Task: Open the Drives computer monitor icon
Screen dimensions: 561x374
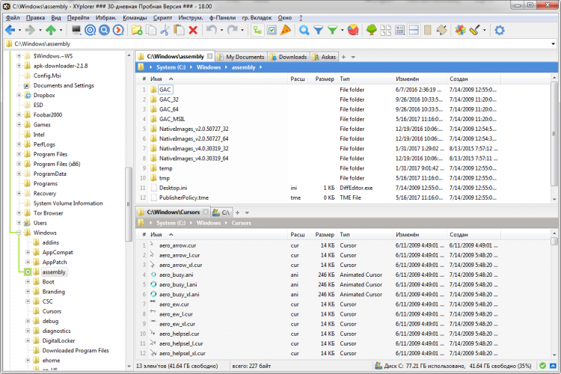Action: pyautogui.click(x=76, y=30)
